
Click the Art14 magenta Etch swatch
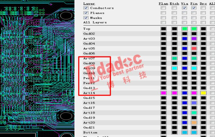(174, 93)
